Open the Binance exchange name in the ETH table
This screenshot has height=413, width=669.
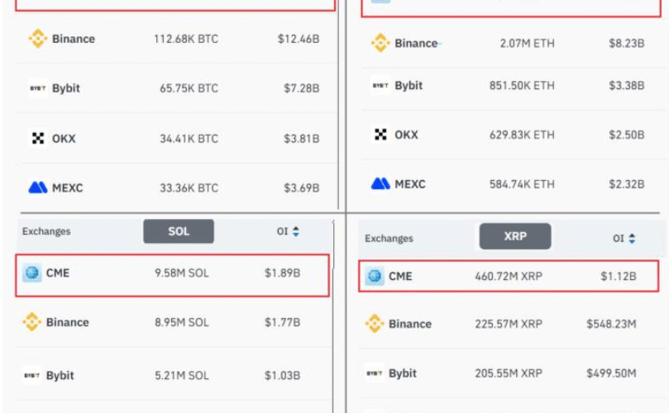pyautogui.click(x=416, y=43)
